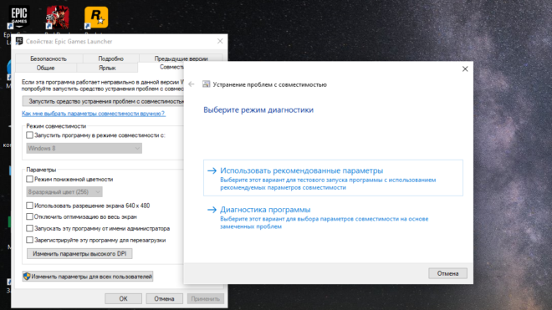Click the run compatibility troubleshooter button
Viewport: 552px width, 310px height.
[x=103, y=101]
